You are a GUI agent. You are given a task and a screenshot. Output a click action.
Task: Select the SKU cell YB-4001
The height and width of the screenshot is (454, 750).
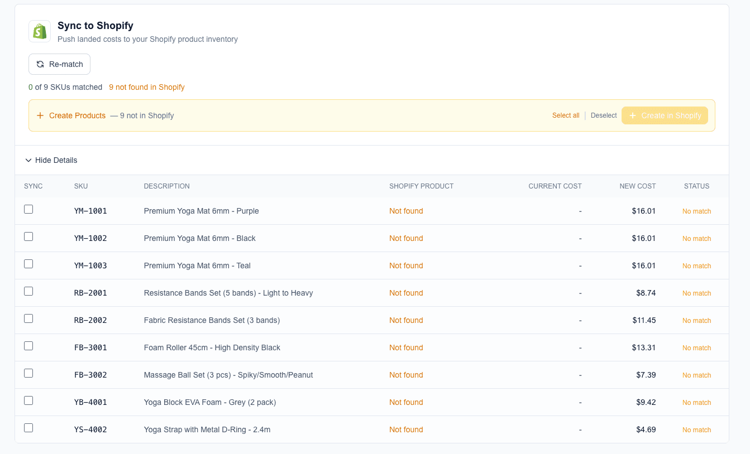90,402
